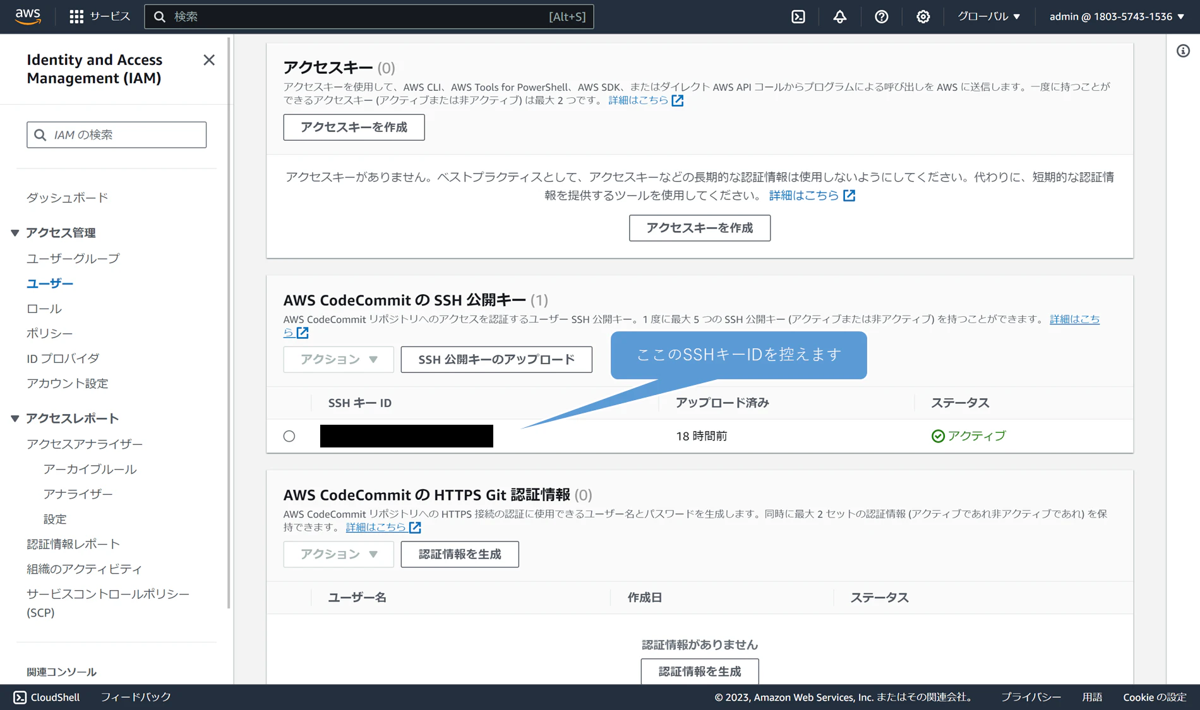Viewport: 1200px width, 710px height.
Task: Open ユーザーグループ in the sidebar
Action: pos(73,259)
